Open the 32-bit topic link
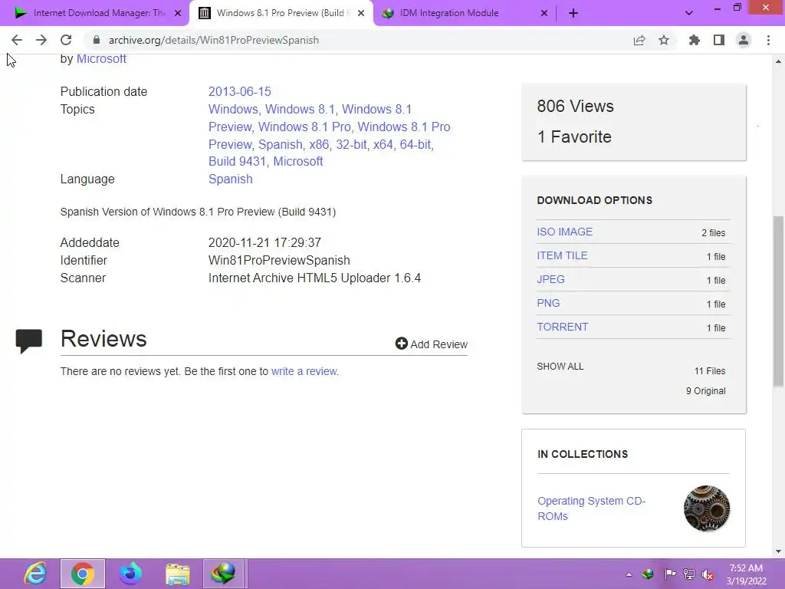This screenshot has height=589, width=785. (x=351, y=144)
